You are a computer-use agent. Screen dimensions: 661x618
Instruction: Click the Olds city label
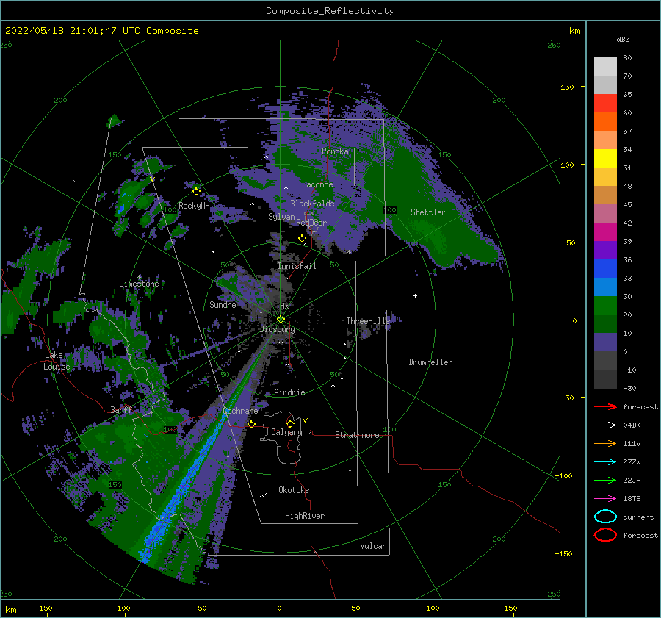[x=280, y=306]
